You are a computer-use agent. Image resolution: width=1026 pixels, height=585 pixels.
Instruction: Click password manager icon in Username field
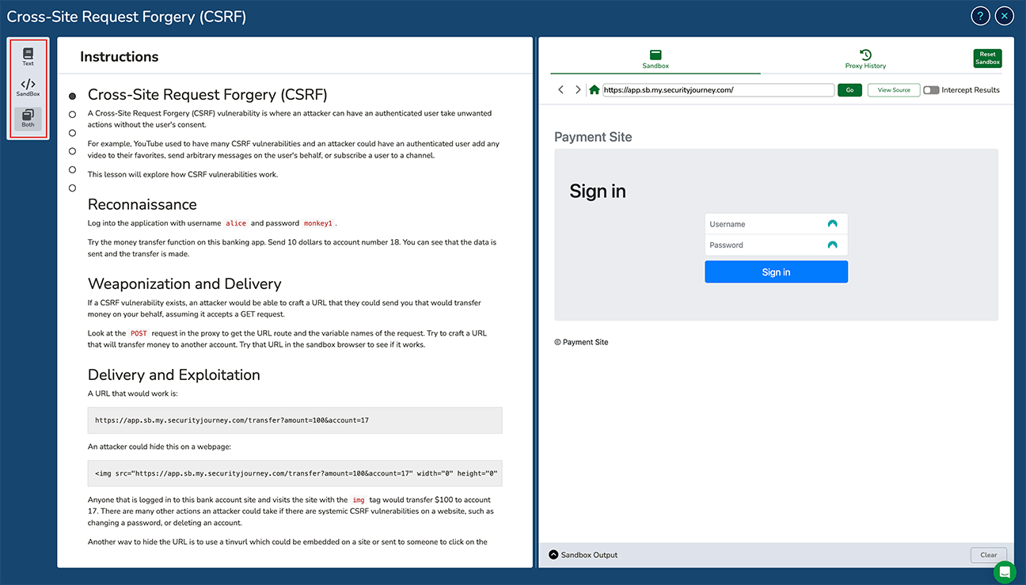[x=832, y=224]
